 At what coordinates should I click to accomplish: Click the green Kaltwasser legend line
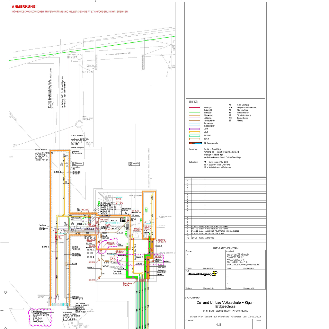(x=195, y=113)
